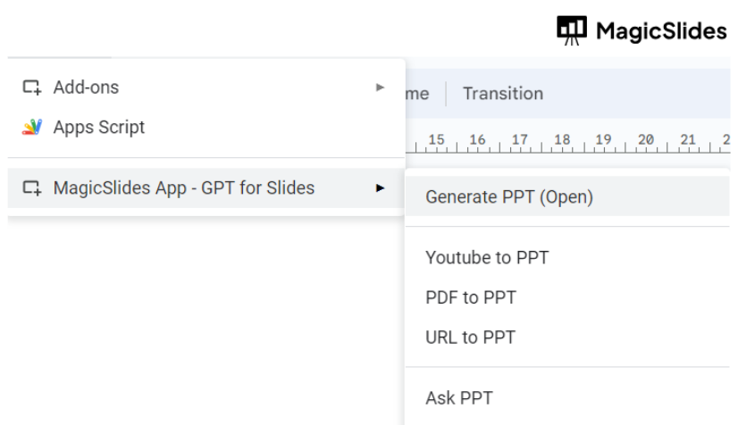Expand the Add-ons submenu arrow
The width and height of the screenshot is (738, 425).
click(x=381, y=87)
